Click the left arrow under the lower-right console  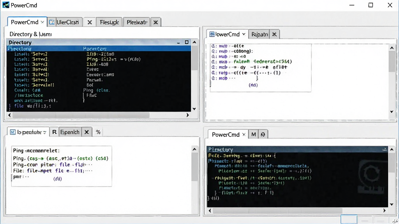coord(210,210)
